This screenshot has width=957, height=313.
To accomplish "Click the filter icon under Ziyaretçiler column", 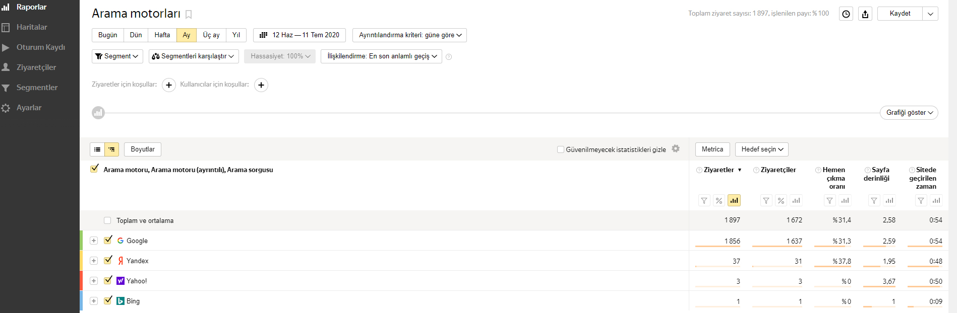I will [766, 201].
